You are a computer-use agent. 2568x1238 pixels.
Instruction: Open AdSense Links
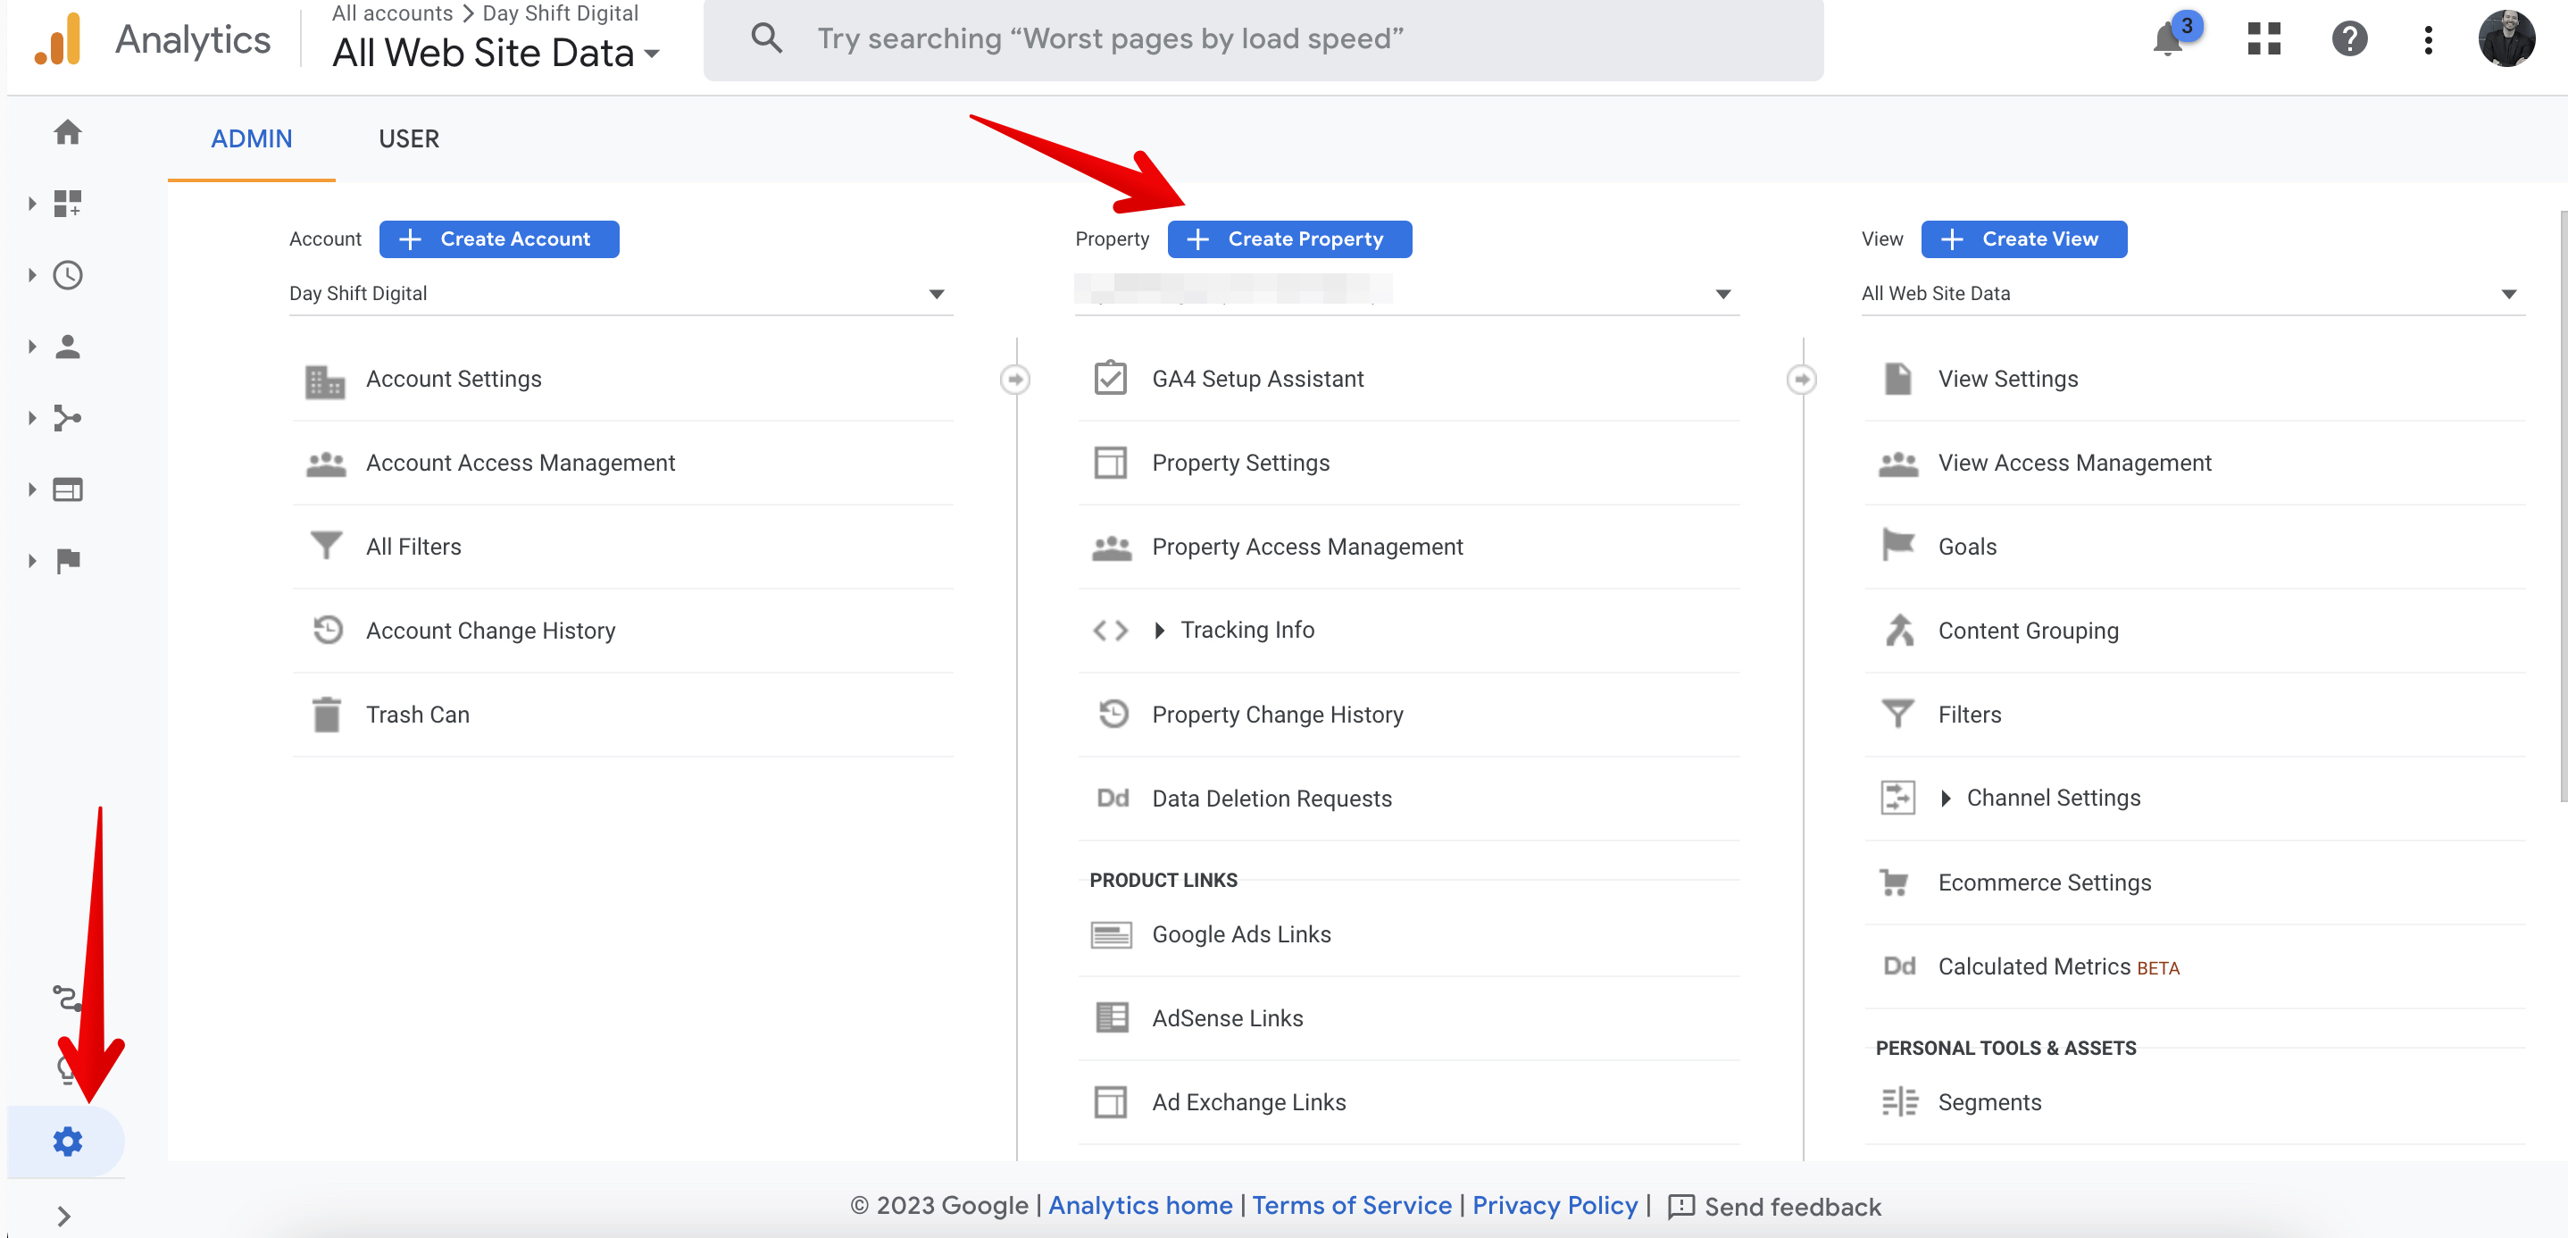1227,1018
